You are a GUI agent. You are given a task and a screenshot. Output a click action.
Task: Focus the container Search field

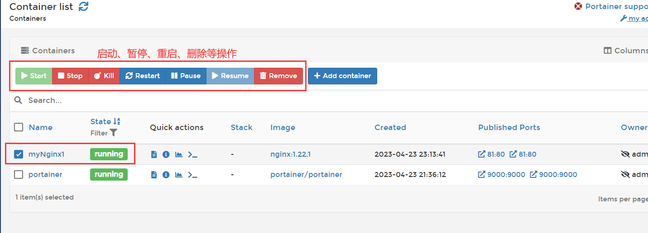[x=181, y=100]
